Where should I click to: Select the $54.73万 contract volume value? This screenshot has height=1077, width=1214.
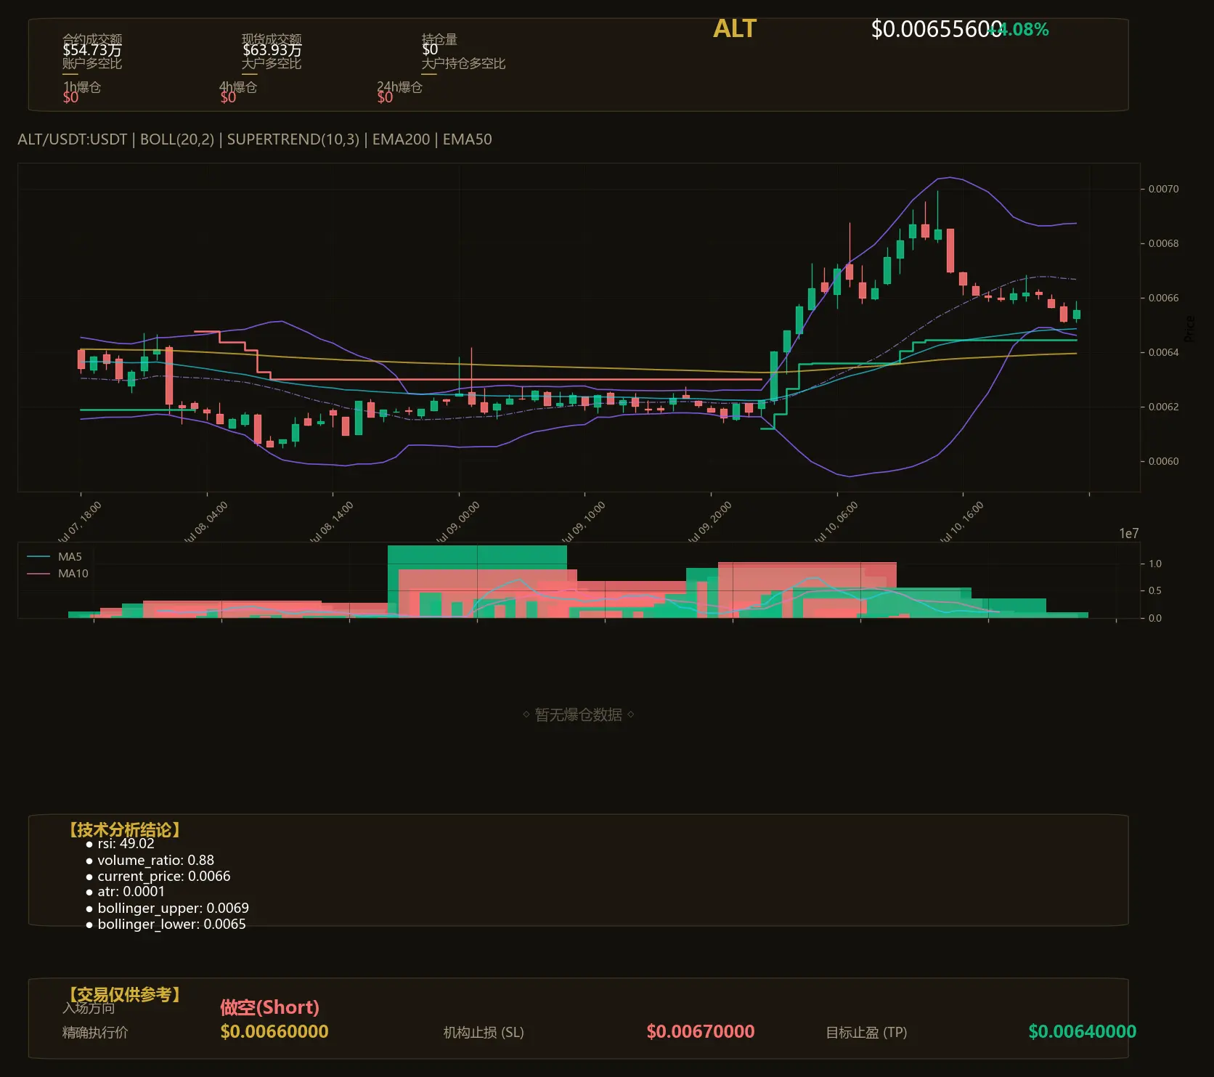91,50
